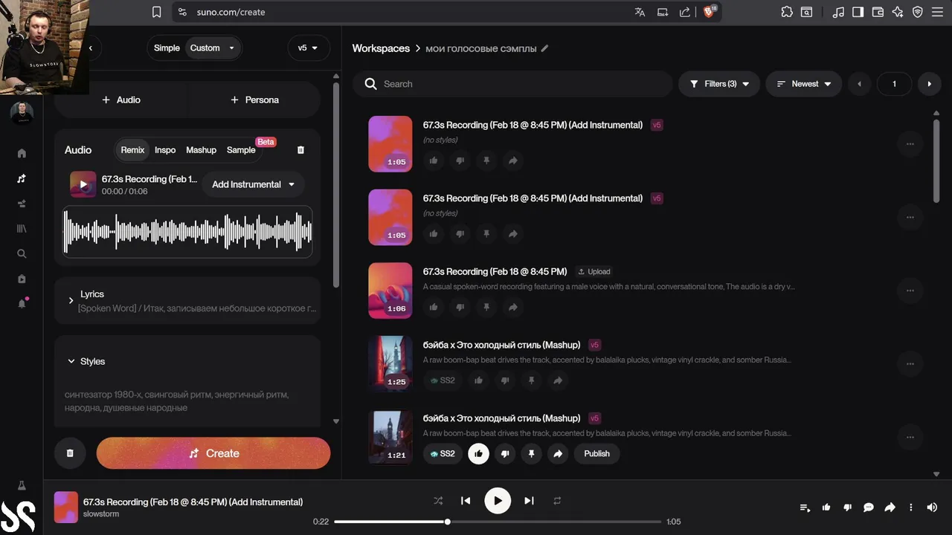Select the Sample audio tab
Image resolution: width=952 pixels, height=535 pixels.
[241, 150]
